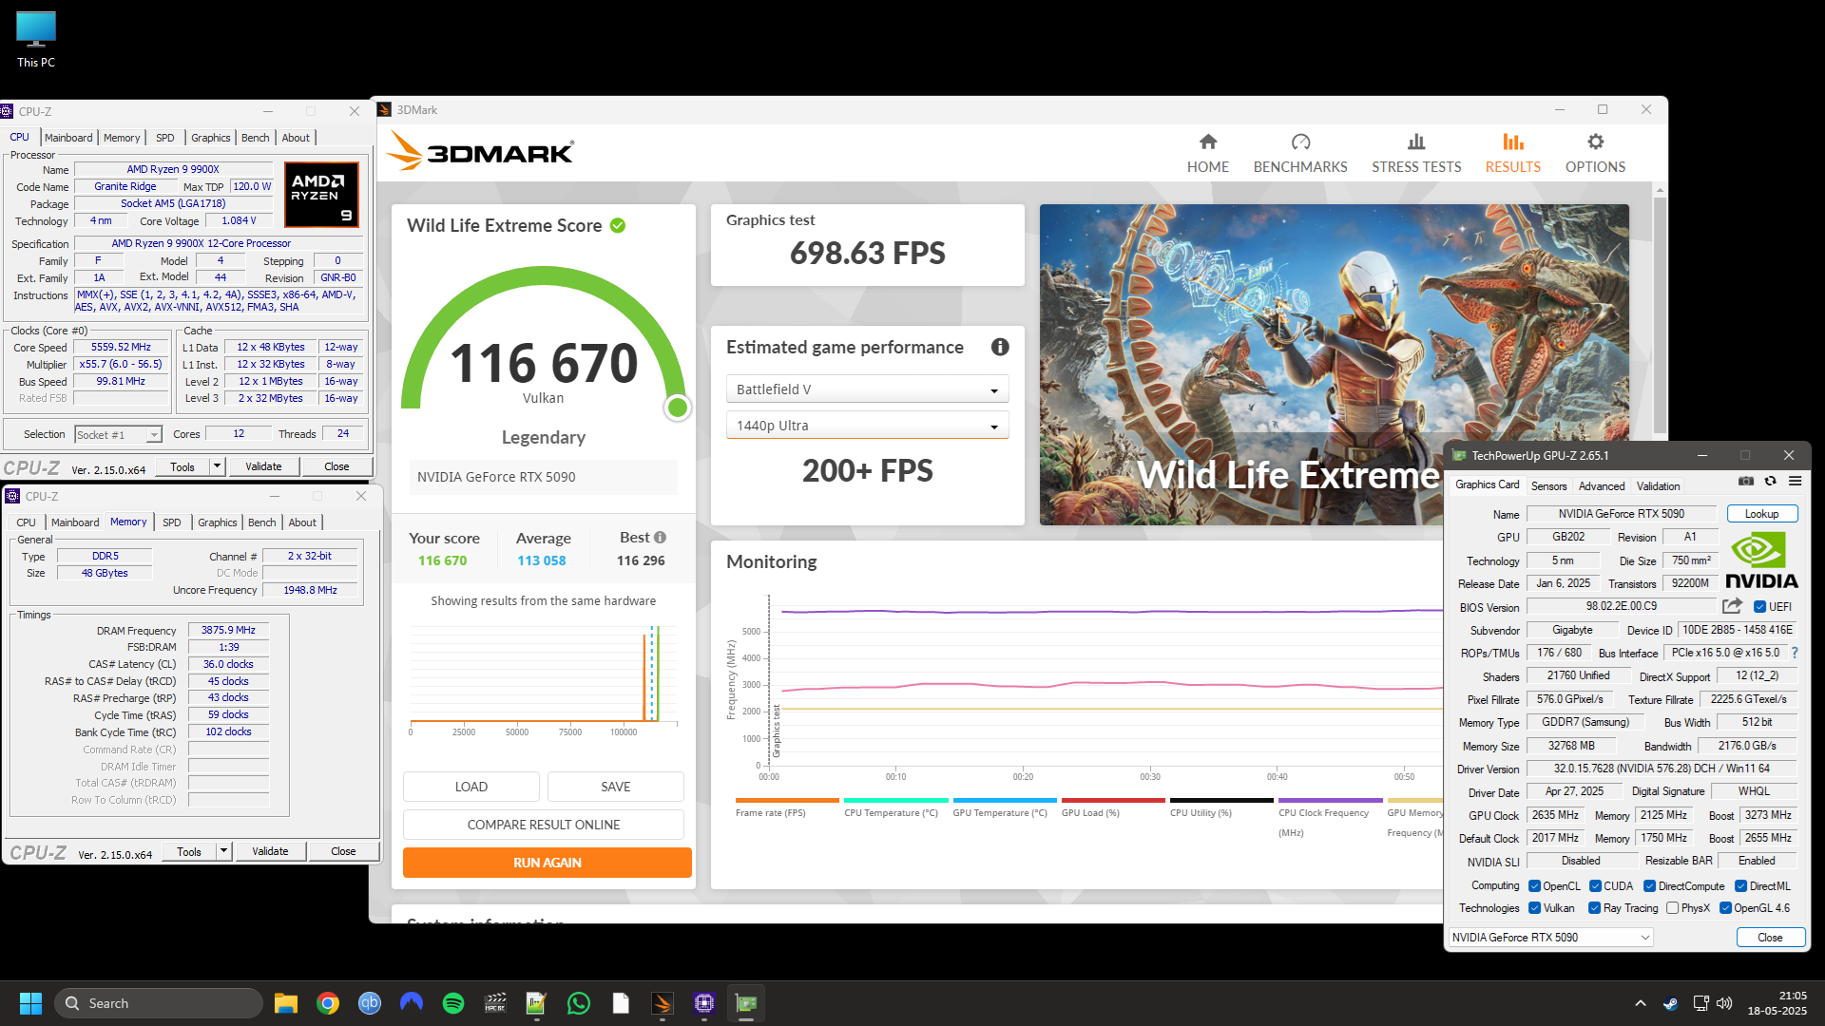
Task: Click RUN AGAIN button
Action: tap(547, 863)
